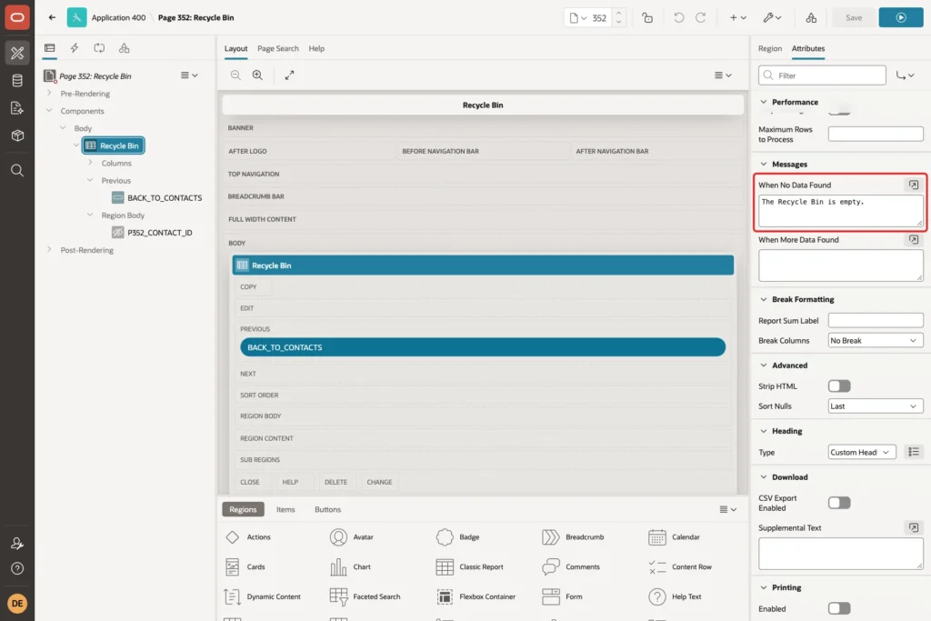Open the gallery pane options menu
931x621 pixels.
click(x=728, y=509)
